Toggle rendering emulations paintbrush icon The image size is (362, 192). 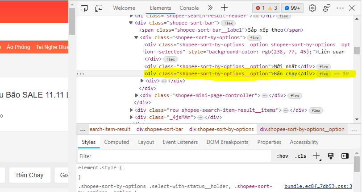pyautogui.click(x=331, y=156)
